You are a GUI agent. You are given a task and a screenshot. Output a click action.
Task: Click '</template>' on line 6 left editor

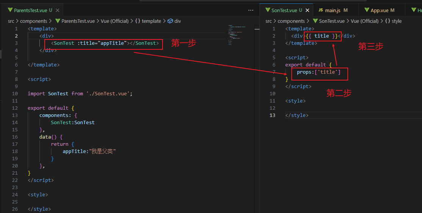44,65
